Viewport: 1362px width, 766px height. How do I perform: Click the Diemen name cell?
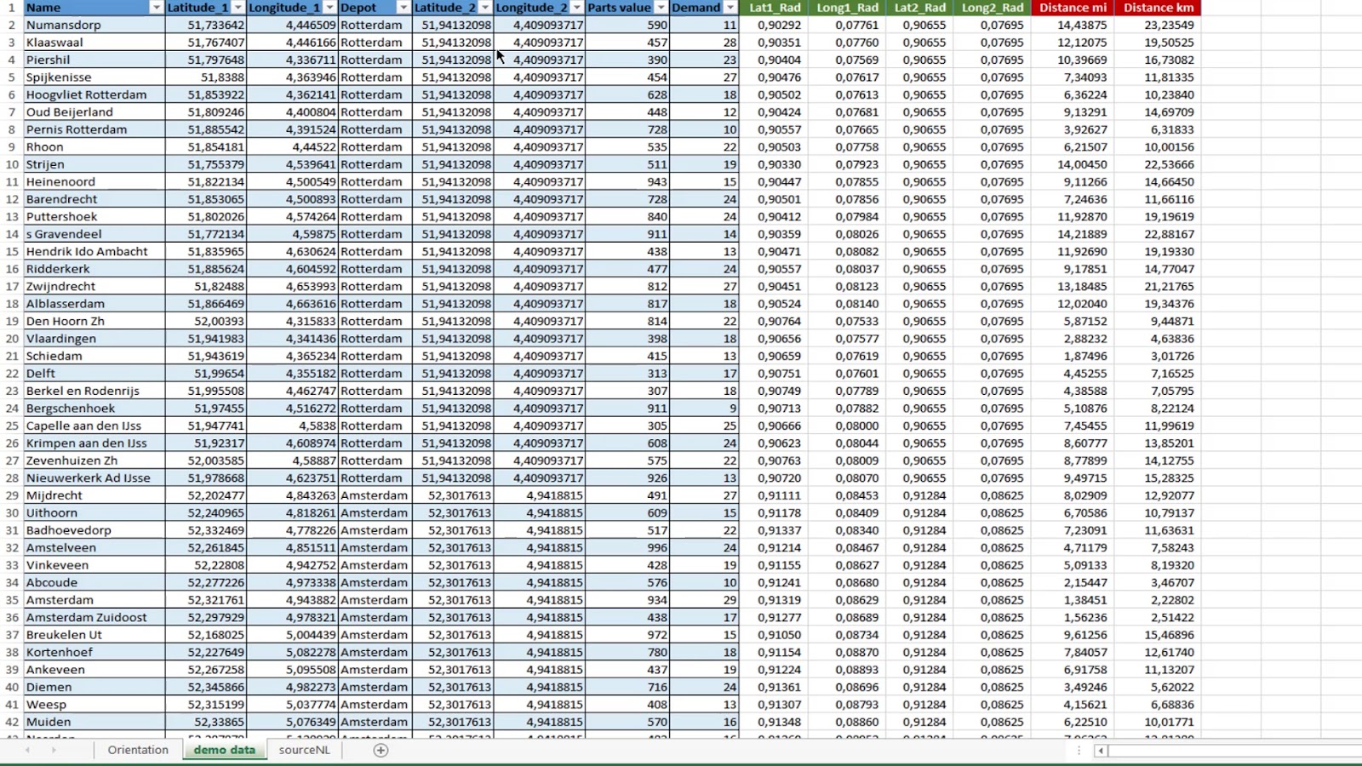(x=94, y=688)
